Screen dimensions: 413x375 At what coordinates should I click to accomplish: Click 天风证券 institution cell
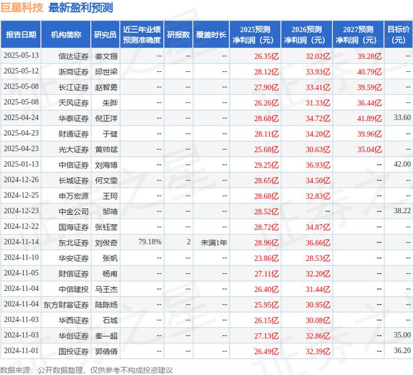[74, 103]
